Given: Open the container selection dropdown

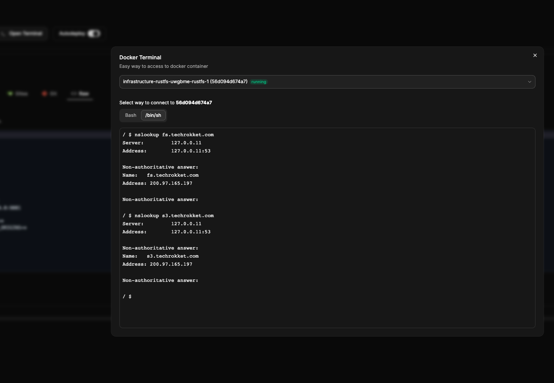Looking at the screenshot, I should [327, 82].
